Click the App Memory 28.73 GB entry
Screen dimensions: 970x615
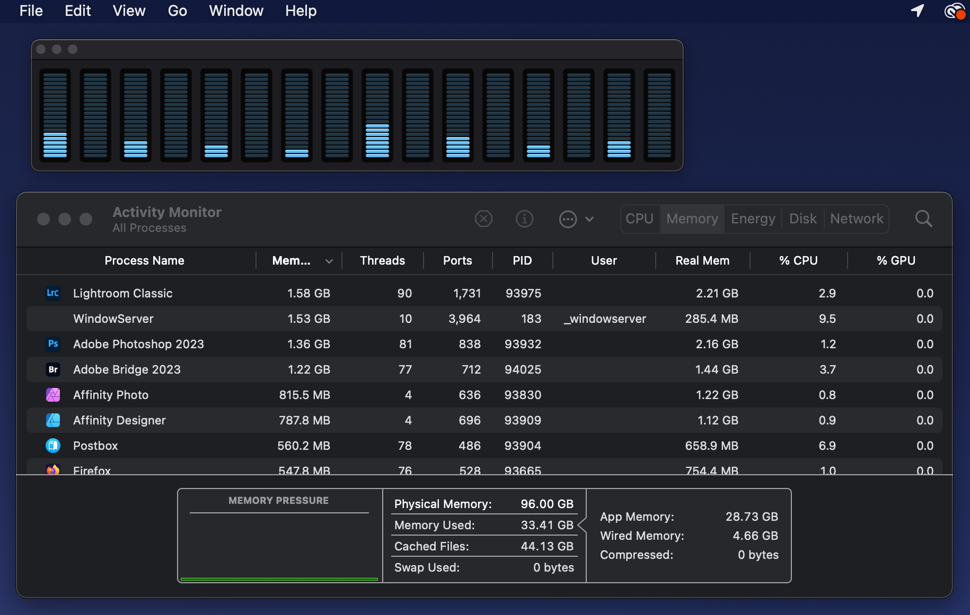coord(689,517)
